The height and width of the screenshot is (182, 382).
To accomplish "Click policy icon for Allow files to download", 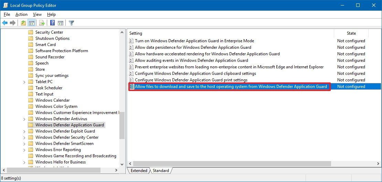I will (x=131, y=87).
